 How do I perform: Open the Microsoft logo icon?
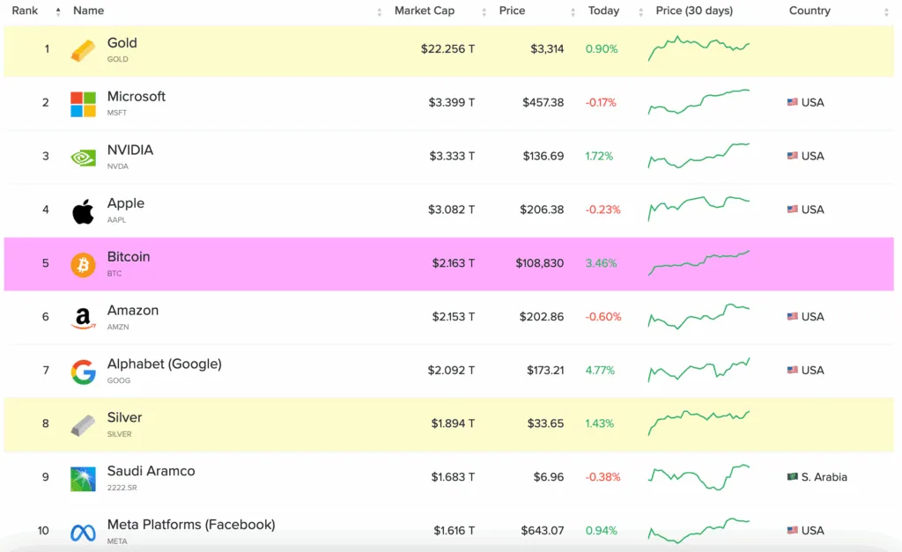pyautogui.click(x=83, y=104)
